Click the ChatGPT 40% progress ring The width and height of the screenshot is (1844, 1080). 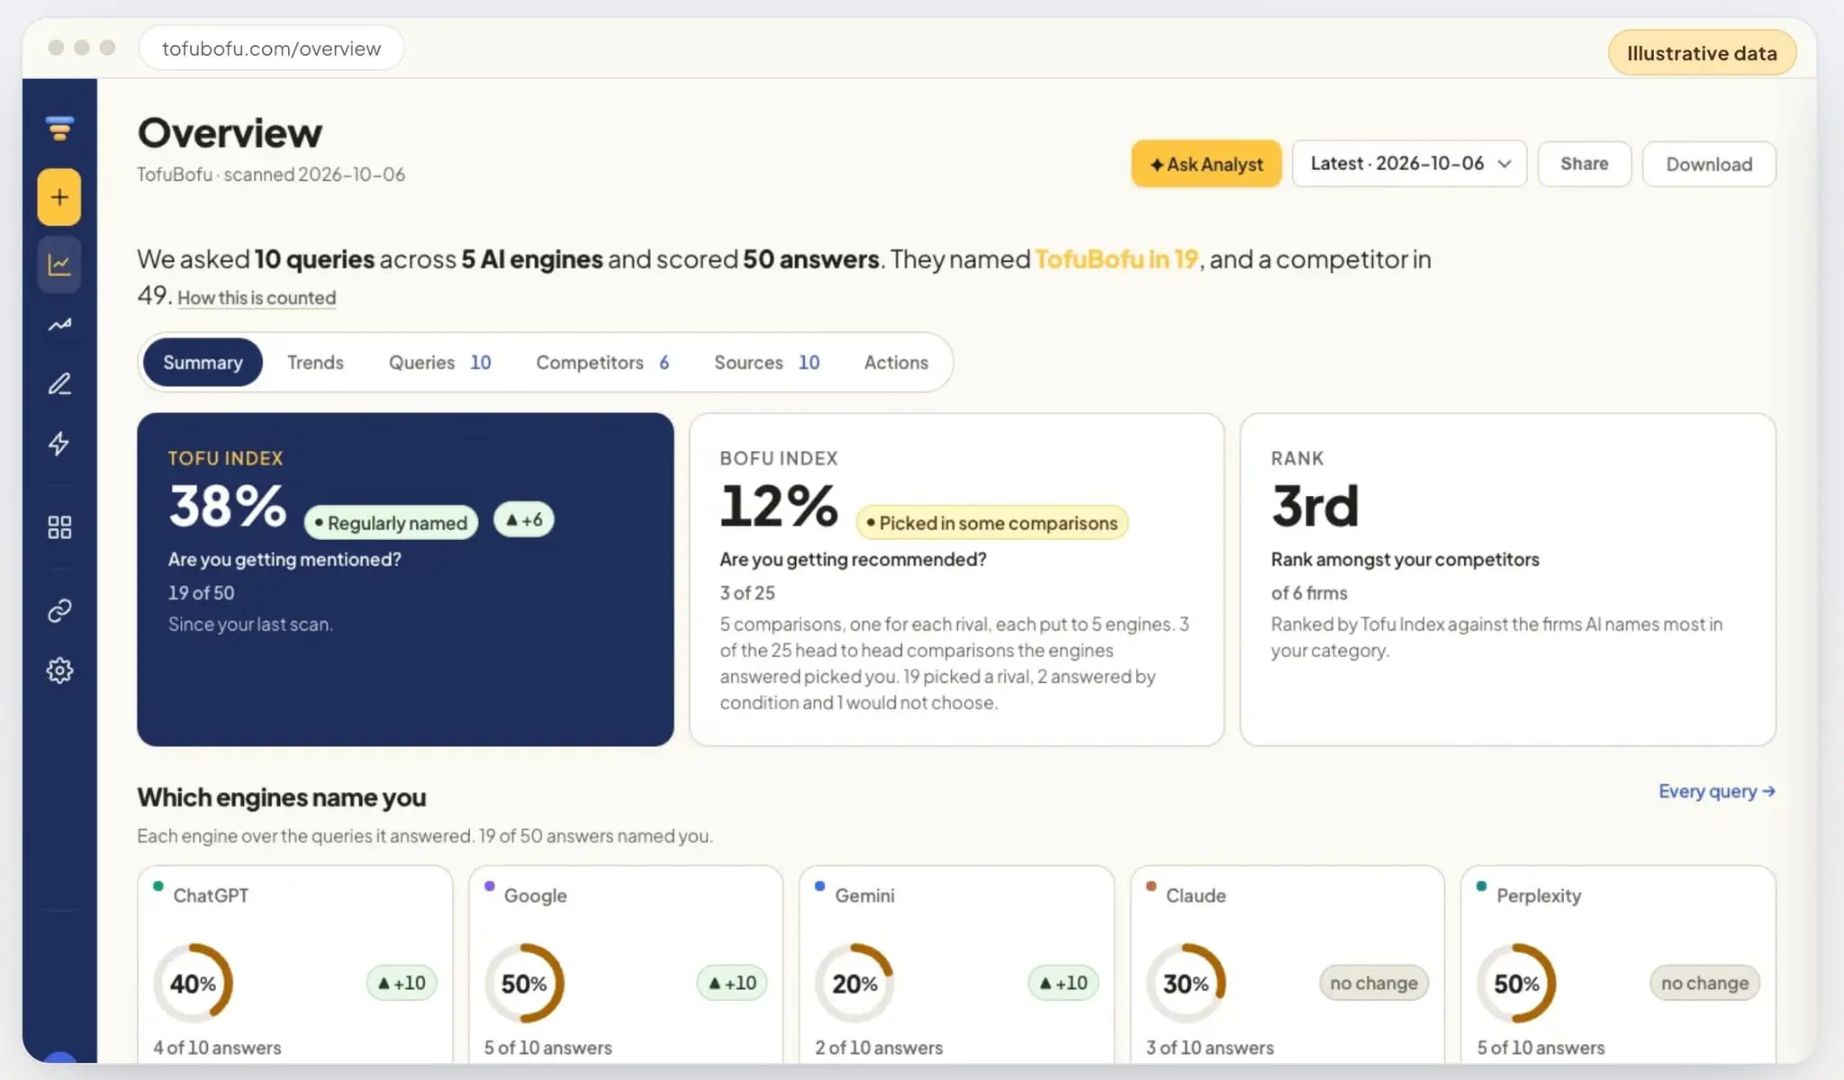[x=194, y=984]
